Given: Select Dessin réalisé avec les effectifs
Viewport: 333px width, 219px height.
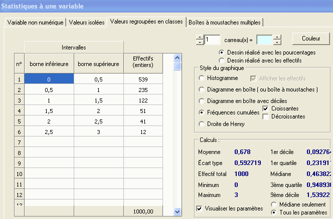Looking at the screenshot, I should click(x=222, y=59).
